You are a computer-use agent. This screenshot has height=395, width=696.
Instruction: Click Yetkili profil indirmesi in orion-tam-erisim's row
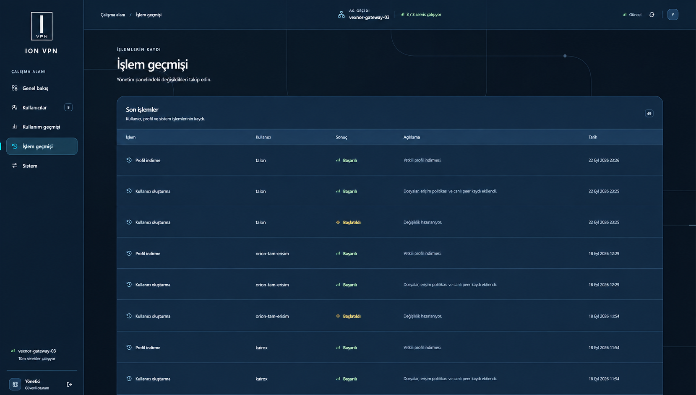point(422,253)
